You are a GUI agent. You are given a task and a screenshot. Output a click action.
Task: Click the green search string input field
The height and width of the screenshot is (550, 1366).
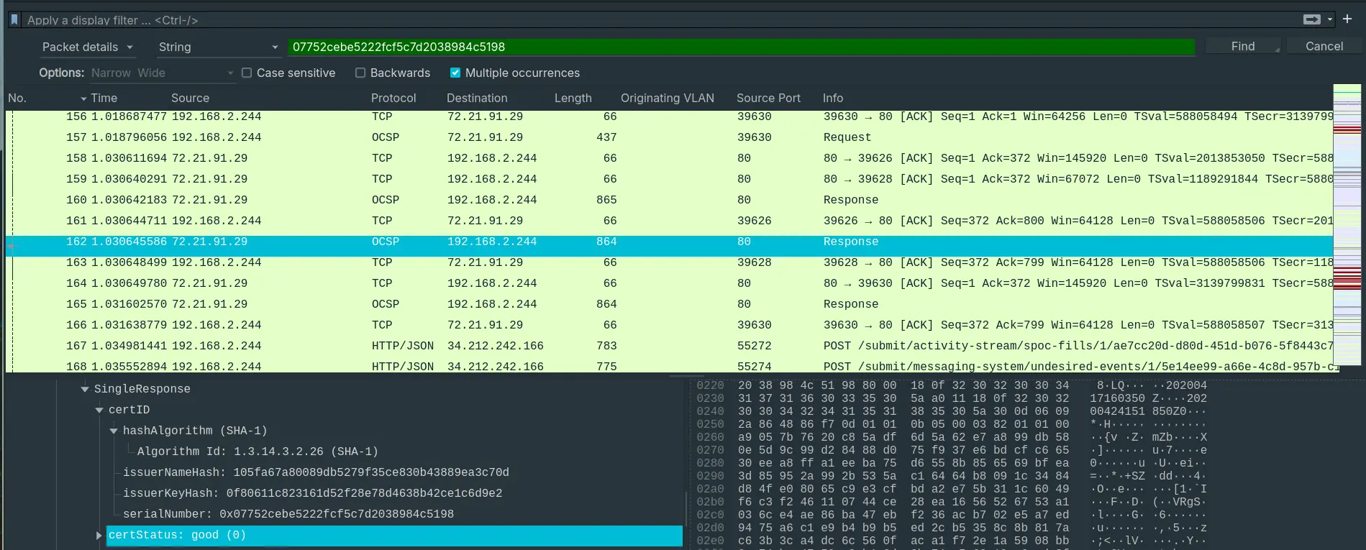coord(741,47)
